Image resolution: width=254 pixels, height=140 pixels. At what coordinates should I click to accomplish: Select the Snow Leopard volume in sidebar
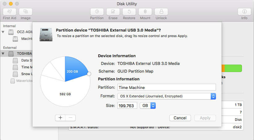tap(23, 74)
